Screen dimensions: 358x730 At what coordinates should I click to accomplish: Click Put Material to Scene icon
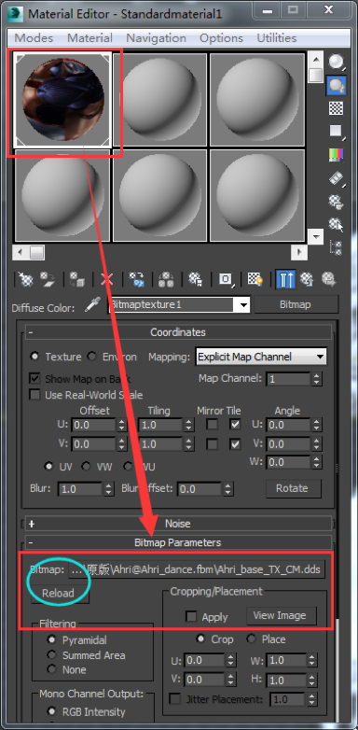[x=48, y=280]
